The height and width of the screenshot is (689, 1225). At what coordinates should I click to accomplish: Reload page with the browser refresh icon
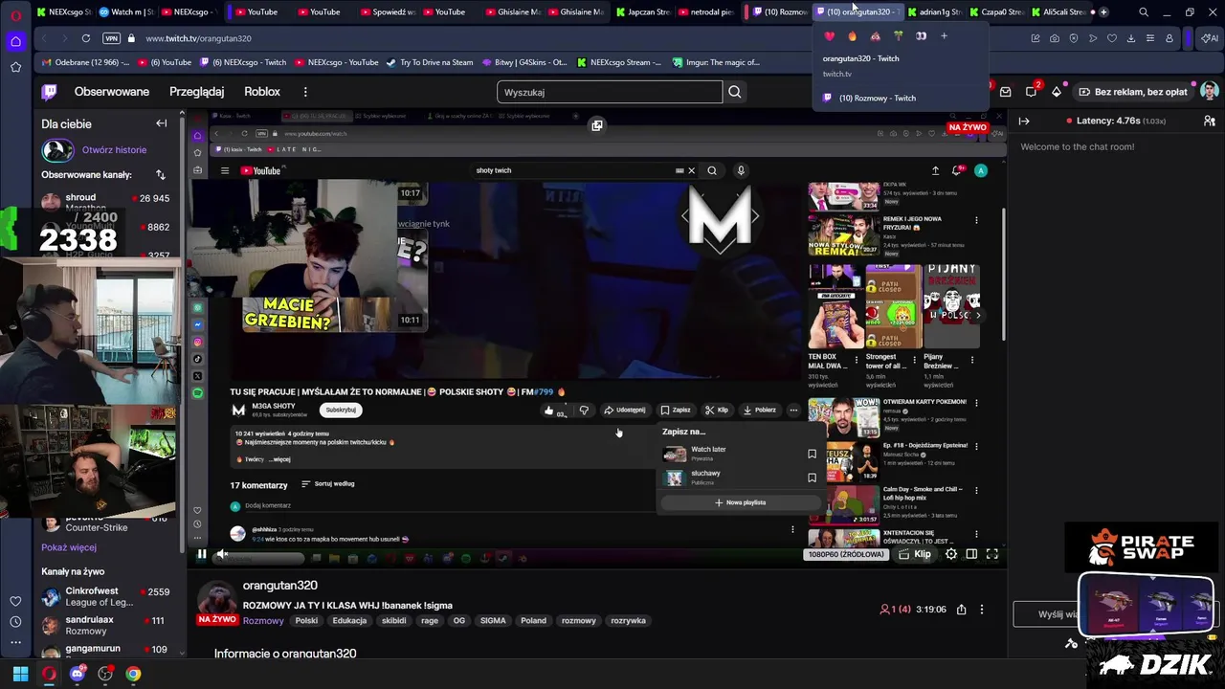point(86,38)
